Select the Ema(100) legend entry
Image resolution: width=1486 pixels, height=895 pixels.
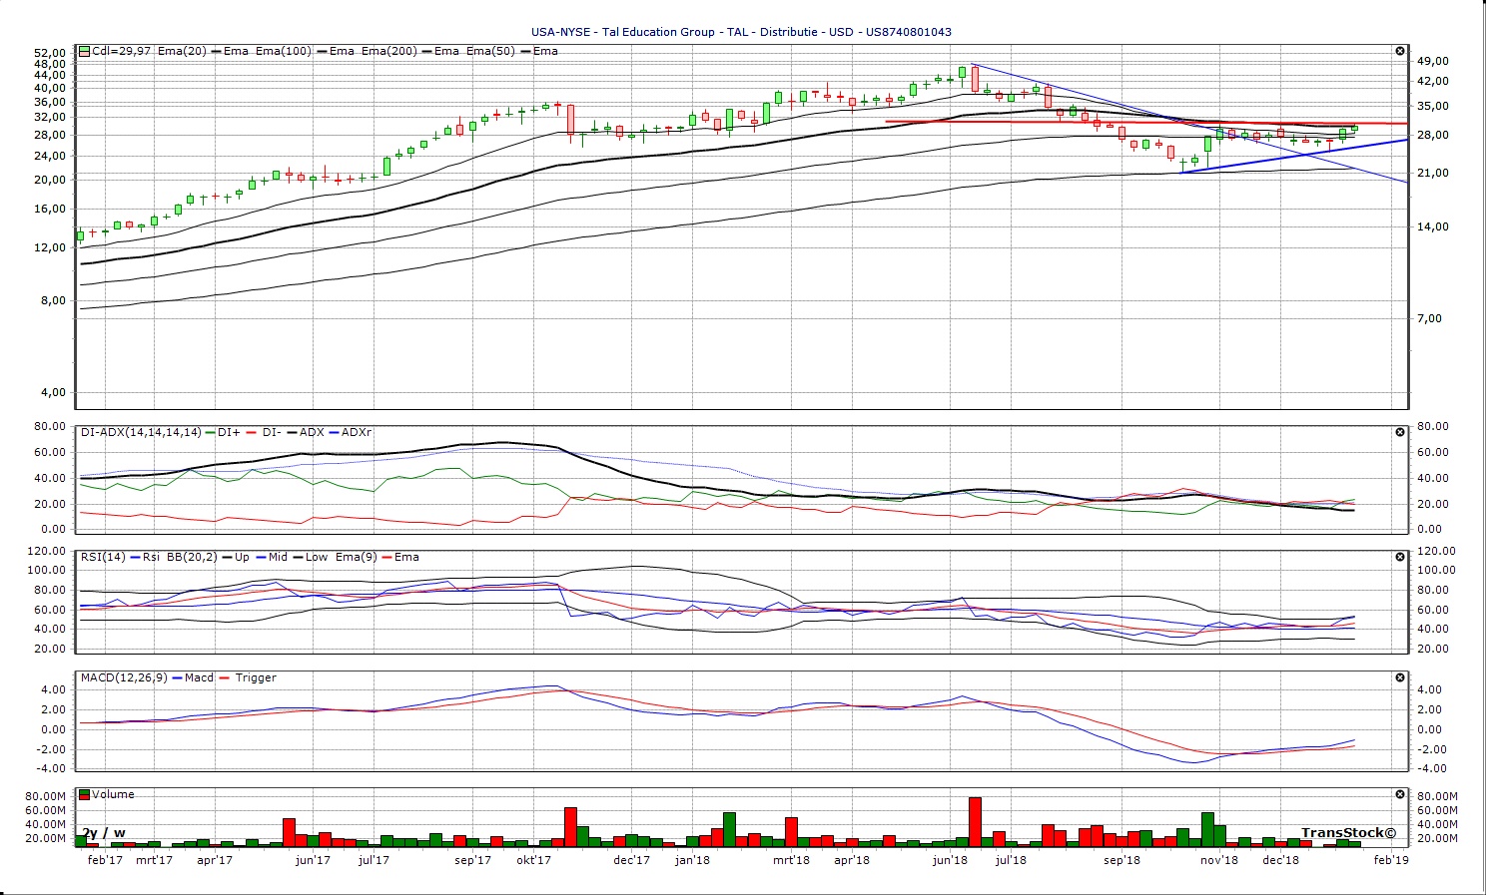[284, 51]
